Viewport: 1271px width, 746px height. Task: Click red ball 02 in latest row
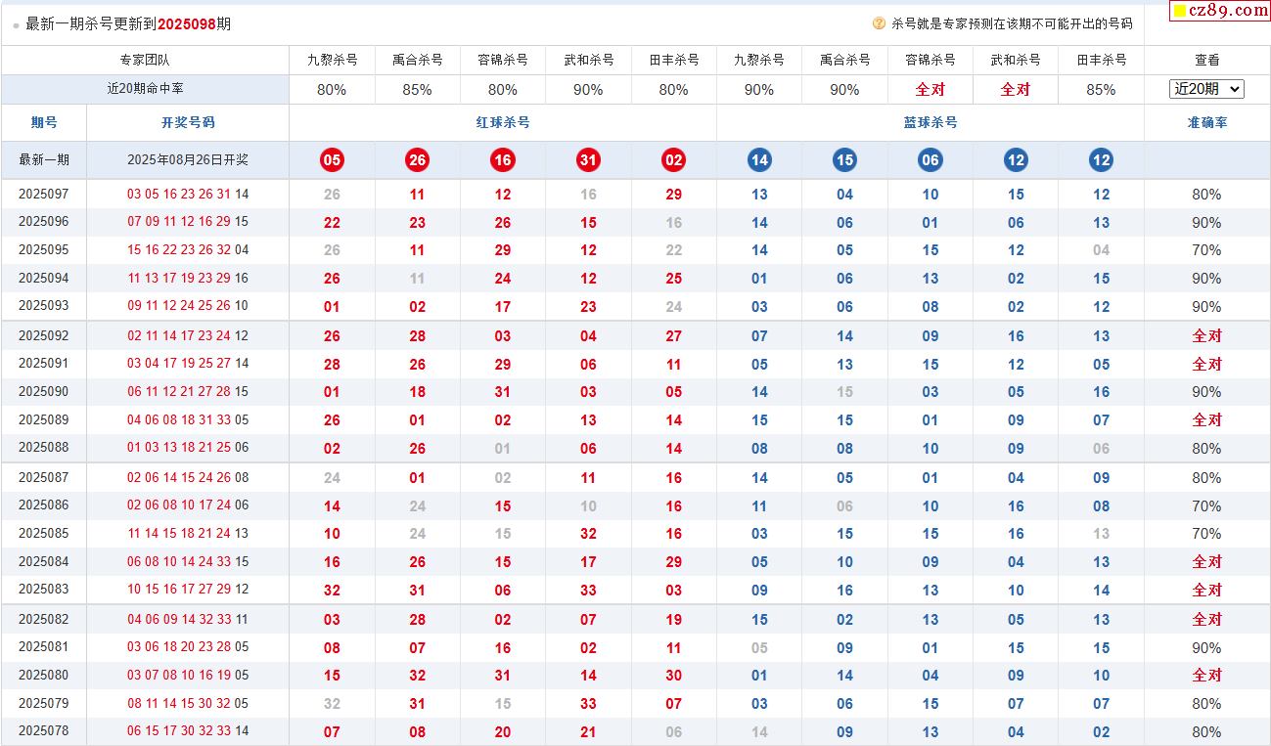click(x=674, y=160)
